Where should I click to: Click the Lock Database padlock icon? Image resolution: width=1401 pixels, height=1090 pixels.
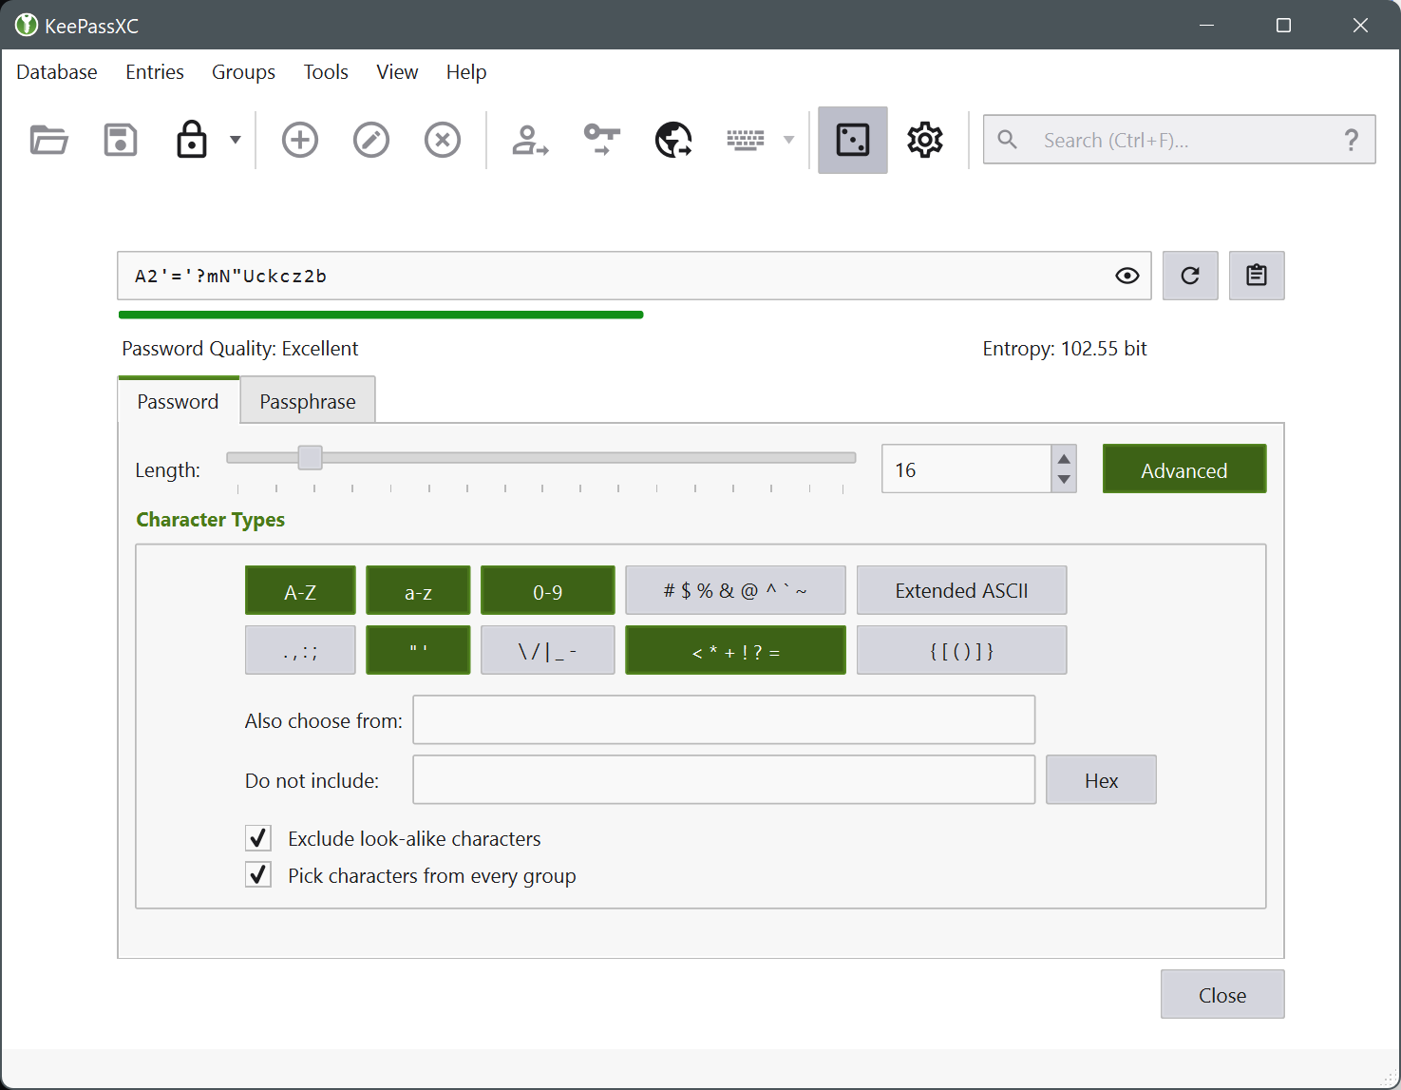coord(192,140)
